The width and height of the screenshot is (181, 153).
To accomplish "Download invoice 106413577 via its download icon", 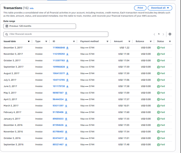I will pos(67,73).
